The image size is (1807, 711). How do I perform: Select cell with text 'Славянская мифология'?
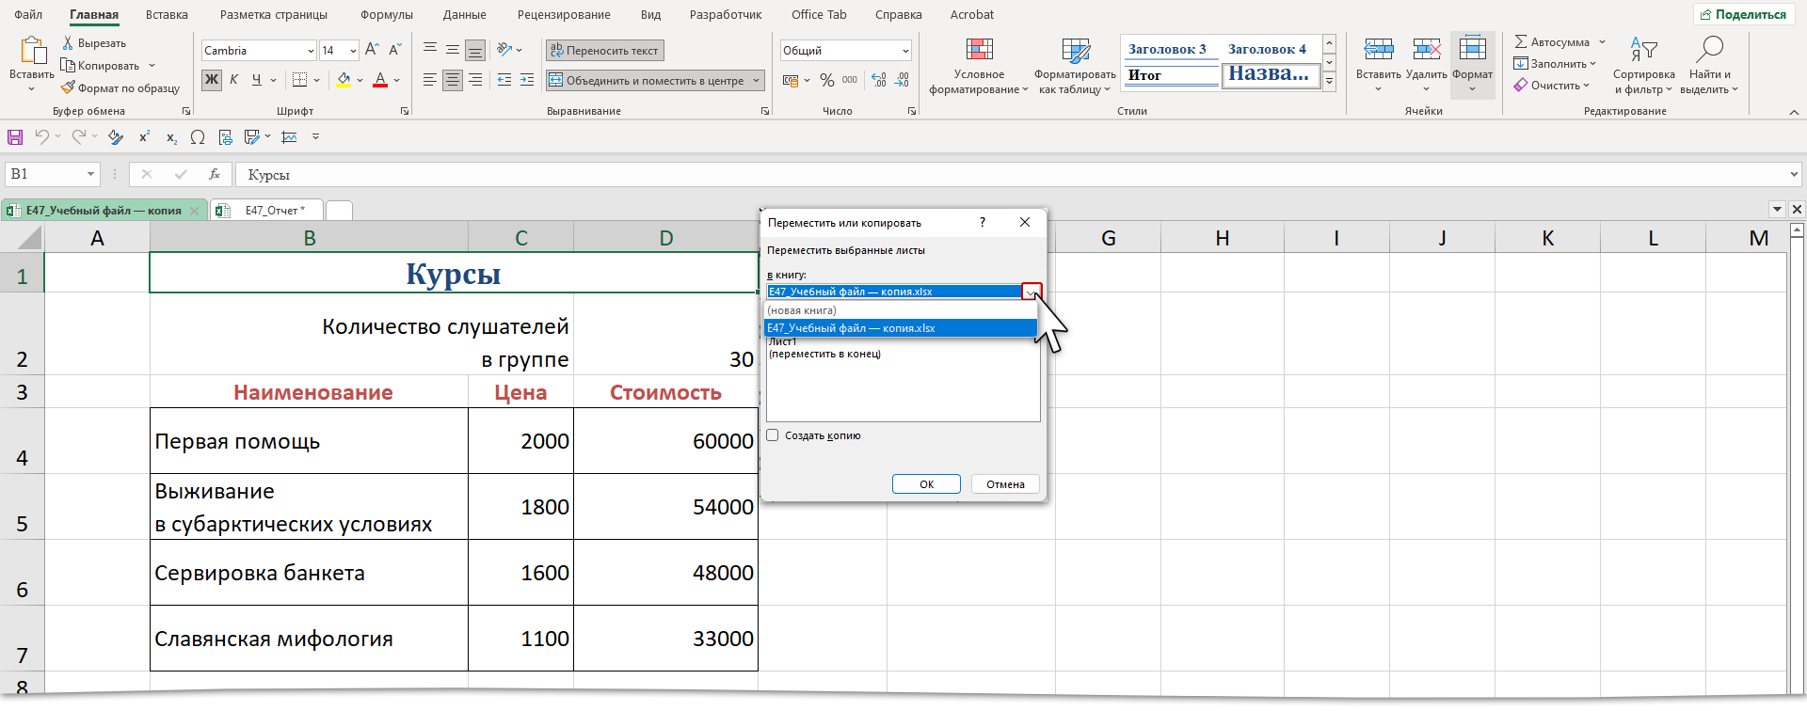pyautogui.click(x=309, y=639)
